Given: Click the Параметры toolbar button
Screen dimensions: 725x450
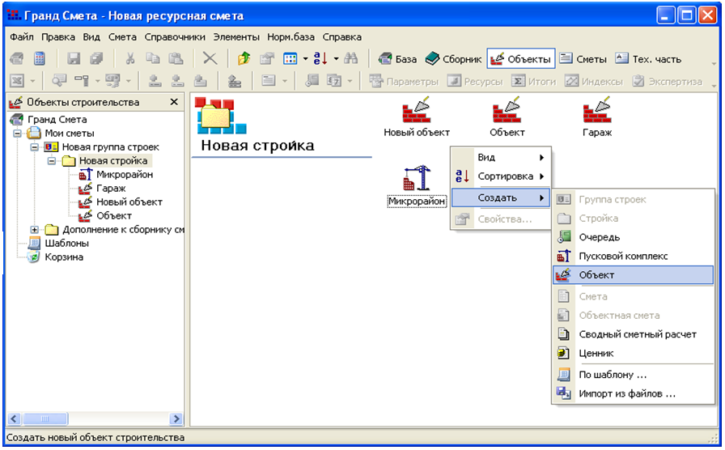Looking at the screenshot, I should coord(404,82).
